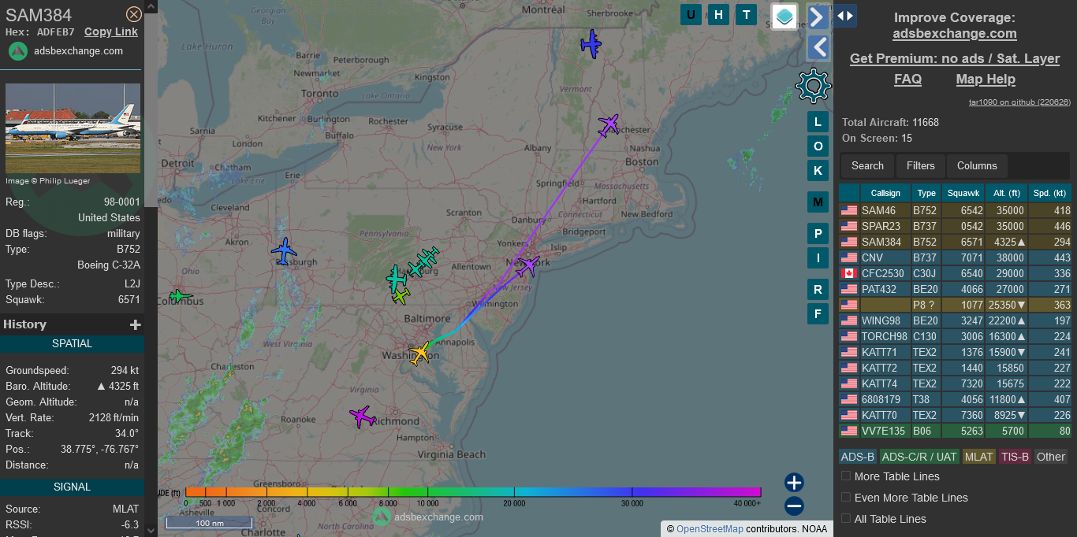Click the Copy Link text
Screen dimensions: 1077x537
click(111, 31)
